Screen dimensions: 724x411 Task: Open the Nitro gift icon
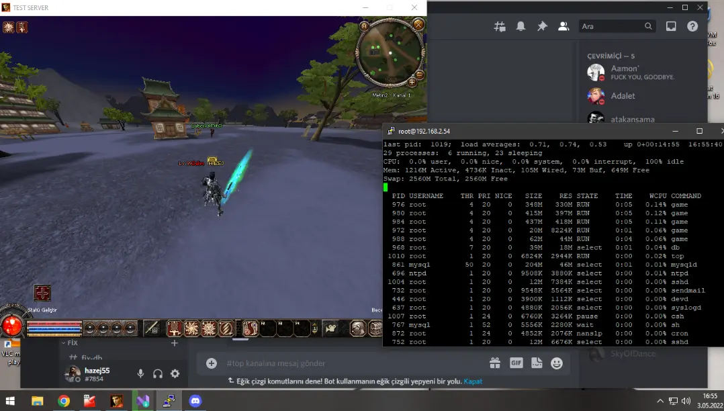(x=495, y=363)
